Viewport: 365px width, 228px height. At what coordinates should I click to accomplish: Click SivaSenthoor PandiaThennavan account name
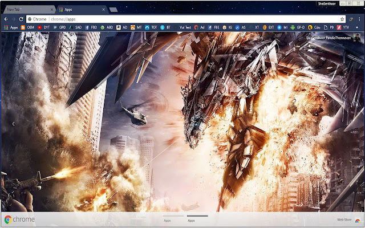point(328,38)
